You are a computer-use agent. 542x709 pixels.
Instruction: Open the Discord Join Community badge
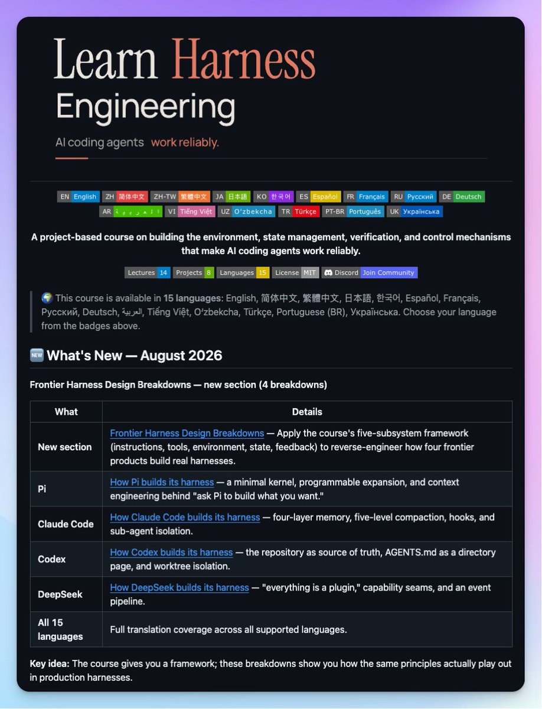(370, 272)
